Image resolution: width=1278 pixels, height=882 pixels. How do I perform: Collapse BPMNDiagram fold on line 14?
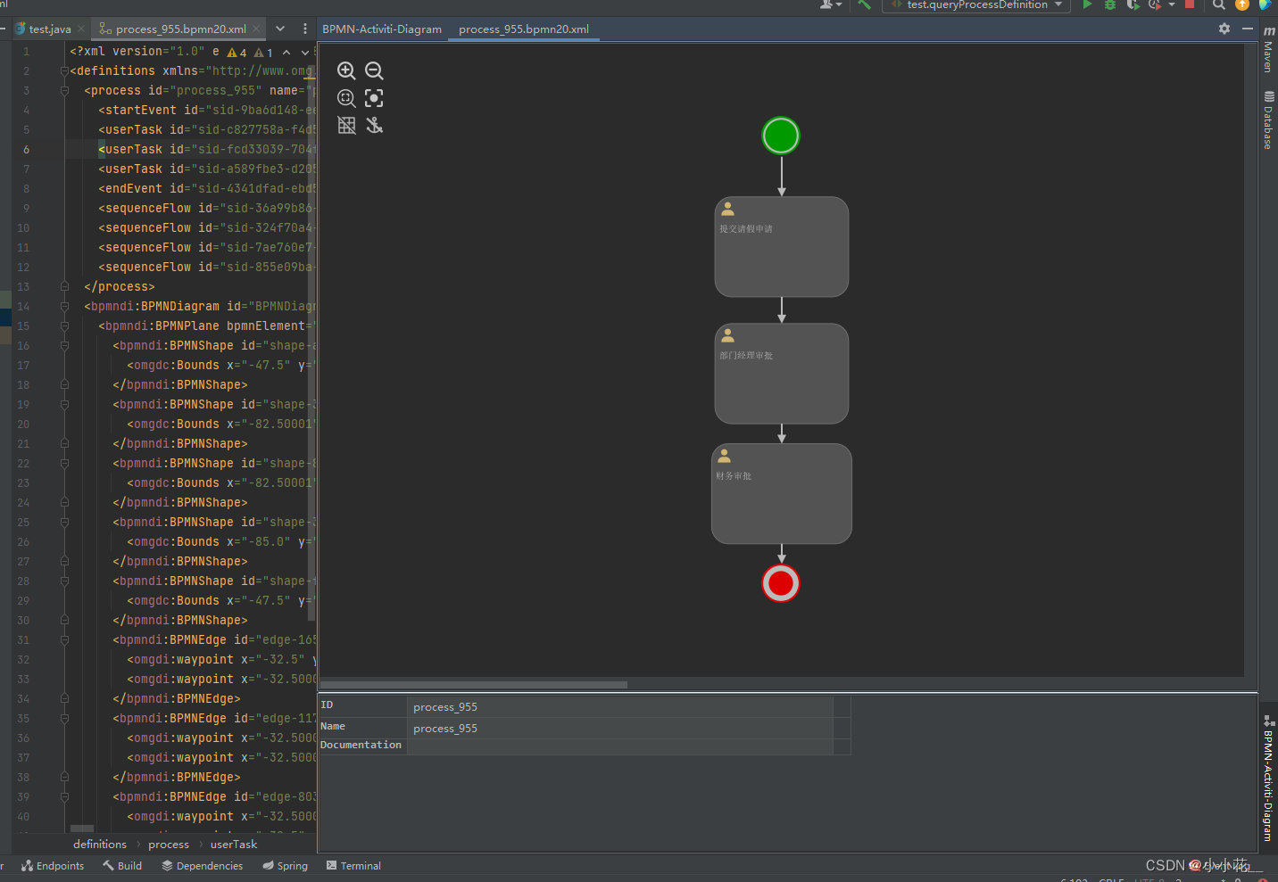coord(64,307)
